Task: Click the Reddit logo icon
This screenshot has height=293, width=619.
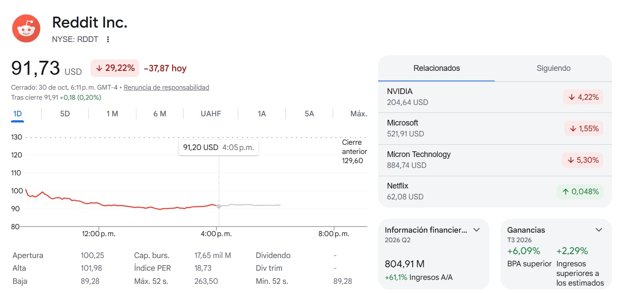Action: (26, 28)
